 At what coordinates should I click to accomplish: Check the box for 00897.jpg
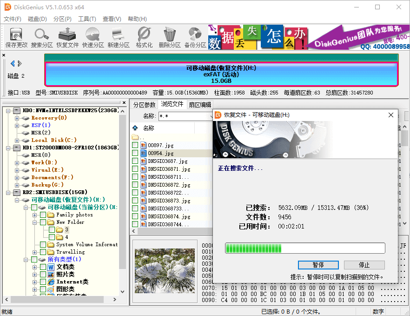coord(135,145)
